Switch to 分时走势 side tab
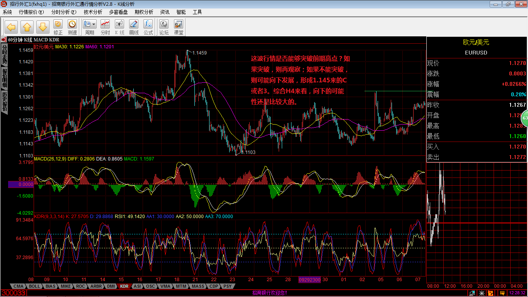528x297 pixels. 4,54
